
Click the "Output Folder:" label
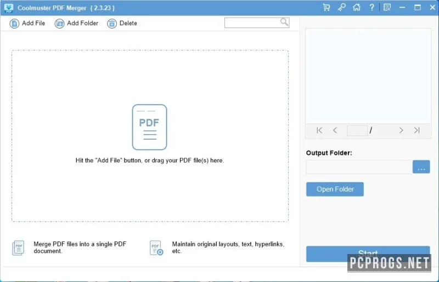tap(329, 153)
